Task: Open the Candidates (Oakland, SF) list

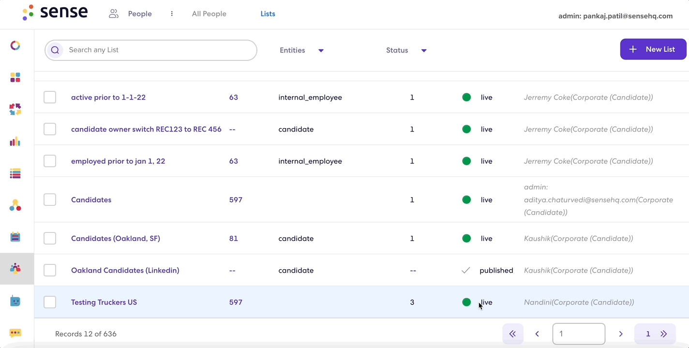Action: [116, 238]
